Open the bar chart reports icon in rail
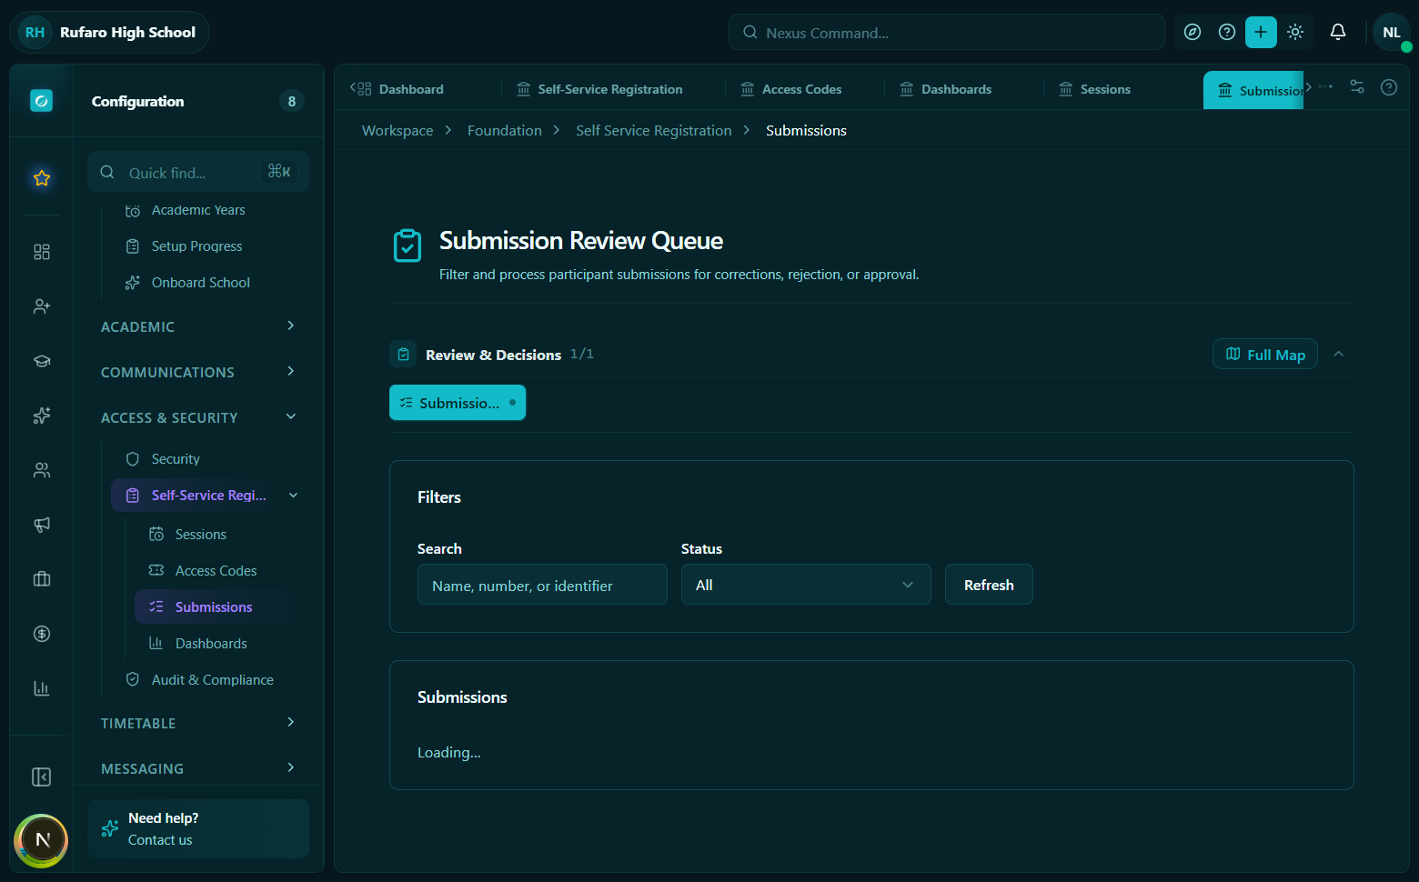1419x882 pixels. coord(42,688)
